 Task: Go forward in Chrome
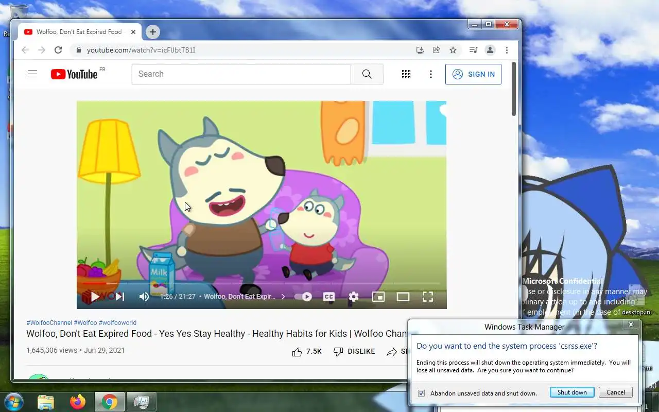pyautogui.click(x=42, y=50)
